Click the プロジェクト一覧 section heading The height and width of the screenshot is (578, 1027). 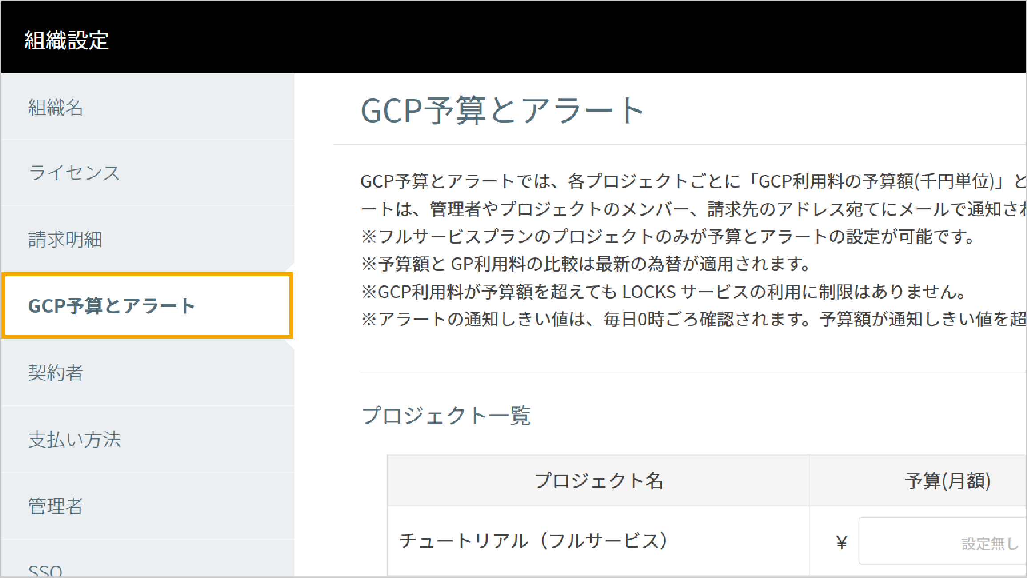click(446, 415)
